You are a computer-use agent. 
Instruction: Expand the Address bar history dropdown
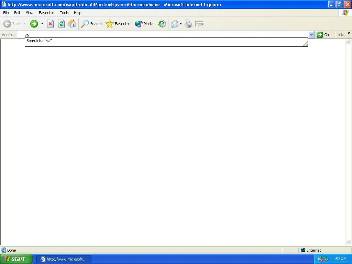[x=311, y=35]
